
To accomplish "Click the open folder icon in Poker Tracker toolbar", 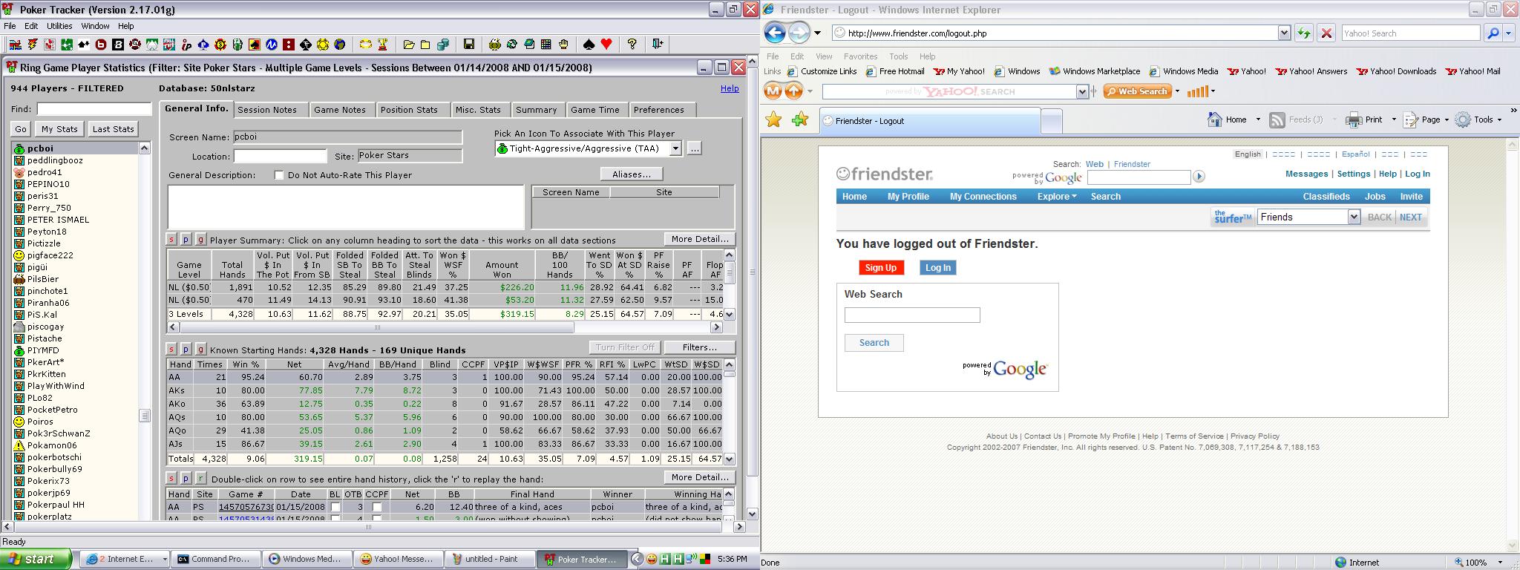I will pos(408,45).
